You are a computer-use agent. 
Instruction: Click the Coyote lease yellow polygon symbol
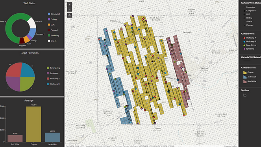click(245, 72)
